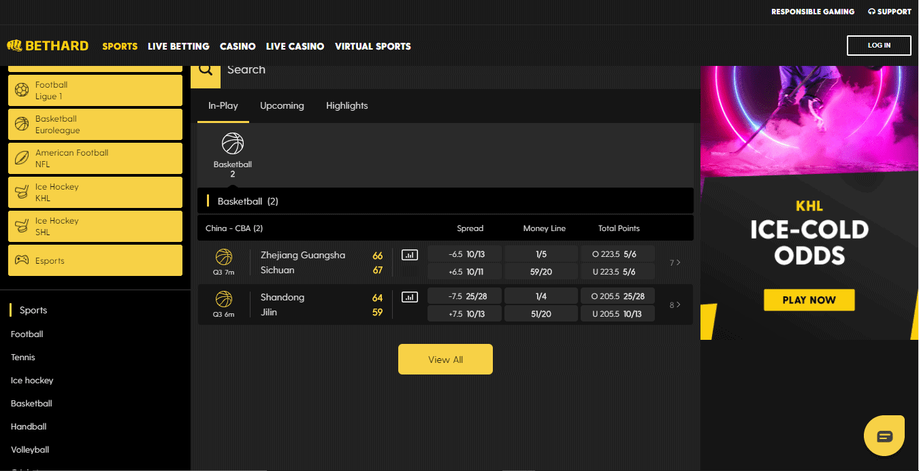Viewport: 919px width, 471px height.
Task: Click basketball icon on Shandong row
Action: 224,299
